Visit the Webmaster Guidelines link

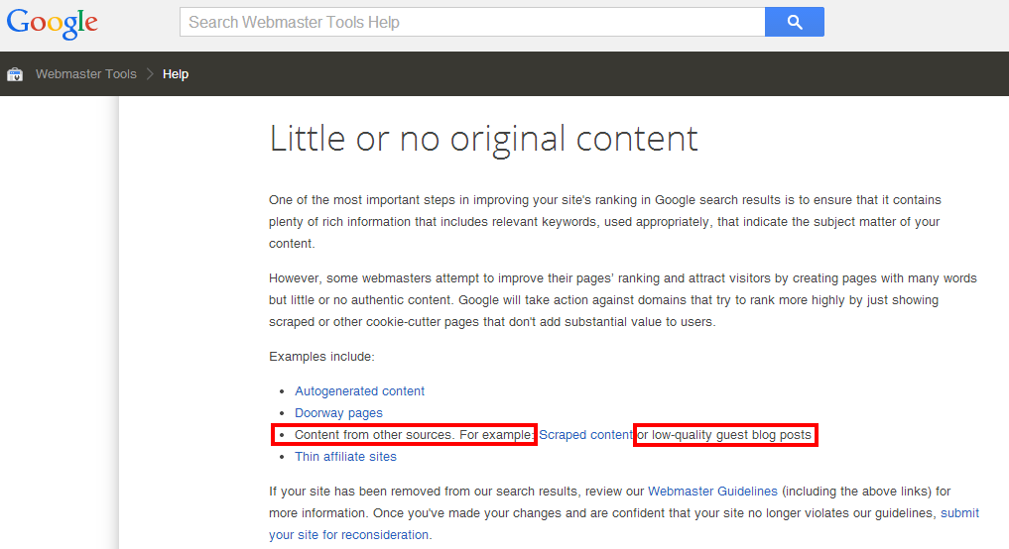point(713,492)
